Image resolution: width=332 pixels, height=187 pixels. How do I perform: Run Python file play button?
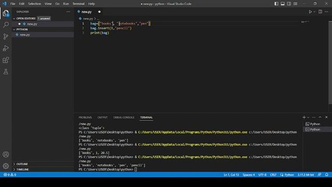(310, 12)
